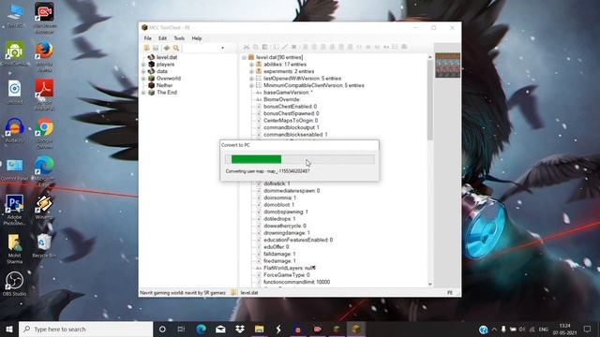600x337 pixels.
Task: Open Adobe Photoshop desktop shortcut
Action: click(x=15, y=210)
